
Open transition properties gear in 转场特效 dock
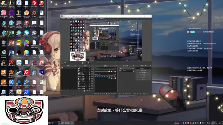(133, 68)
